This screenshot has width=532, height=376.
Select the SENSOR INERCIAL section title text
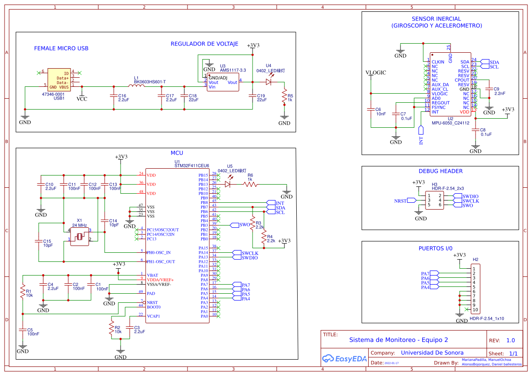pyautogui.click(x=436, y=19)
